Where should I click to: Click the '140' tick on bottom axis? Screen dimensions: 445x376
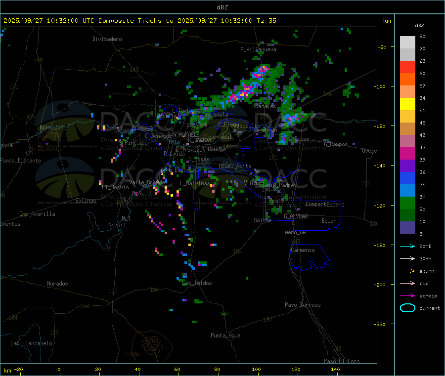pos(335,369)
